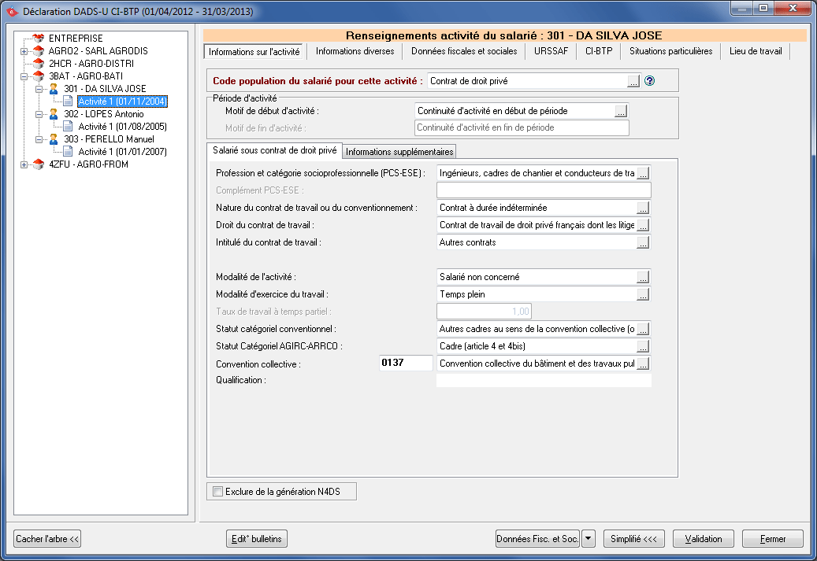This screenshot has width=817, height=561.
Task: Click the Cacher l'arbre button
Action: [48, 539]
